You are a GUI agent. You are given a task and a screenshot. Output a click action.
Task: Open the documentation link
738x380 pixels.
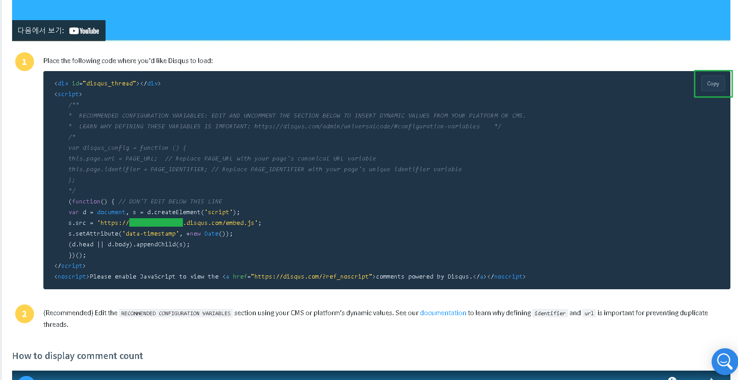[443, 313]
